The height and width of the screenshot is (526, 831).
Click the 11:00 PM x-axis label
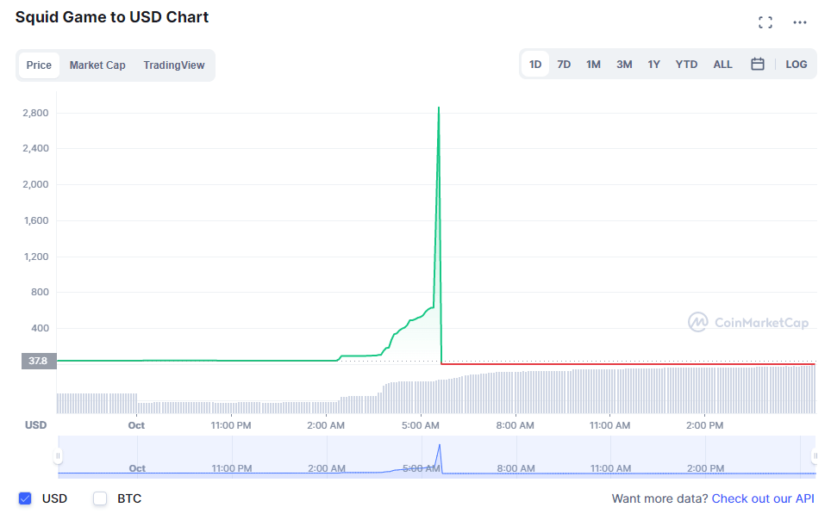point(231,425)
